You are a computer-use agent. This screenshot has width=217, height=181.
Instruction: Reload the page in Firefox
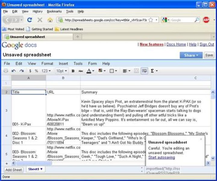[x=30, y=20]
